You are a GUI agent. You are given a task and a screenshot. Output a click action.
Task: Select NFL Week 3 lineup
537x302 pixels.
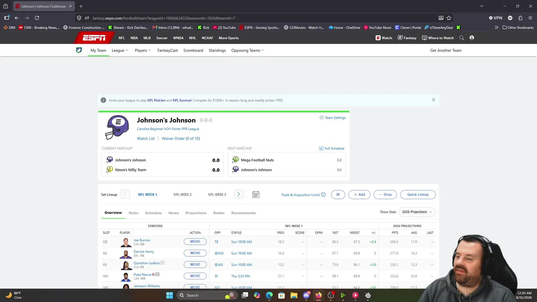[217, 195]
